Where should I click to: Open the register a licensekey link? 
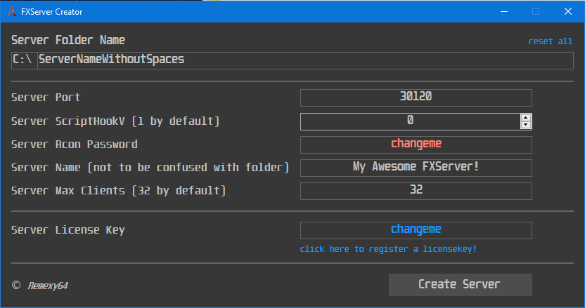click(388, 249)
